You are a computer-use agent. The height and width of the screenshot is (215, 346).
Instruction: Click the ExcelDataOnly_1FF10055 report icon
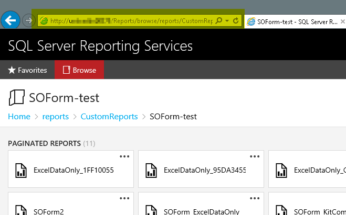21,171
